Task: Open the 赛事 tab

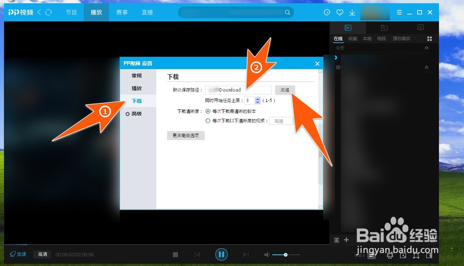Action: tap(122, 13)
